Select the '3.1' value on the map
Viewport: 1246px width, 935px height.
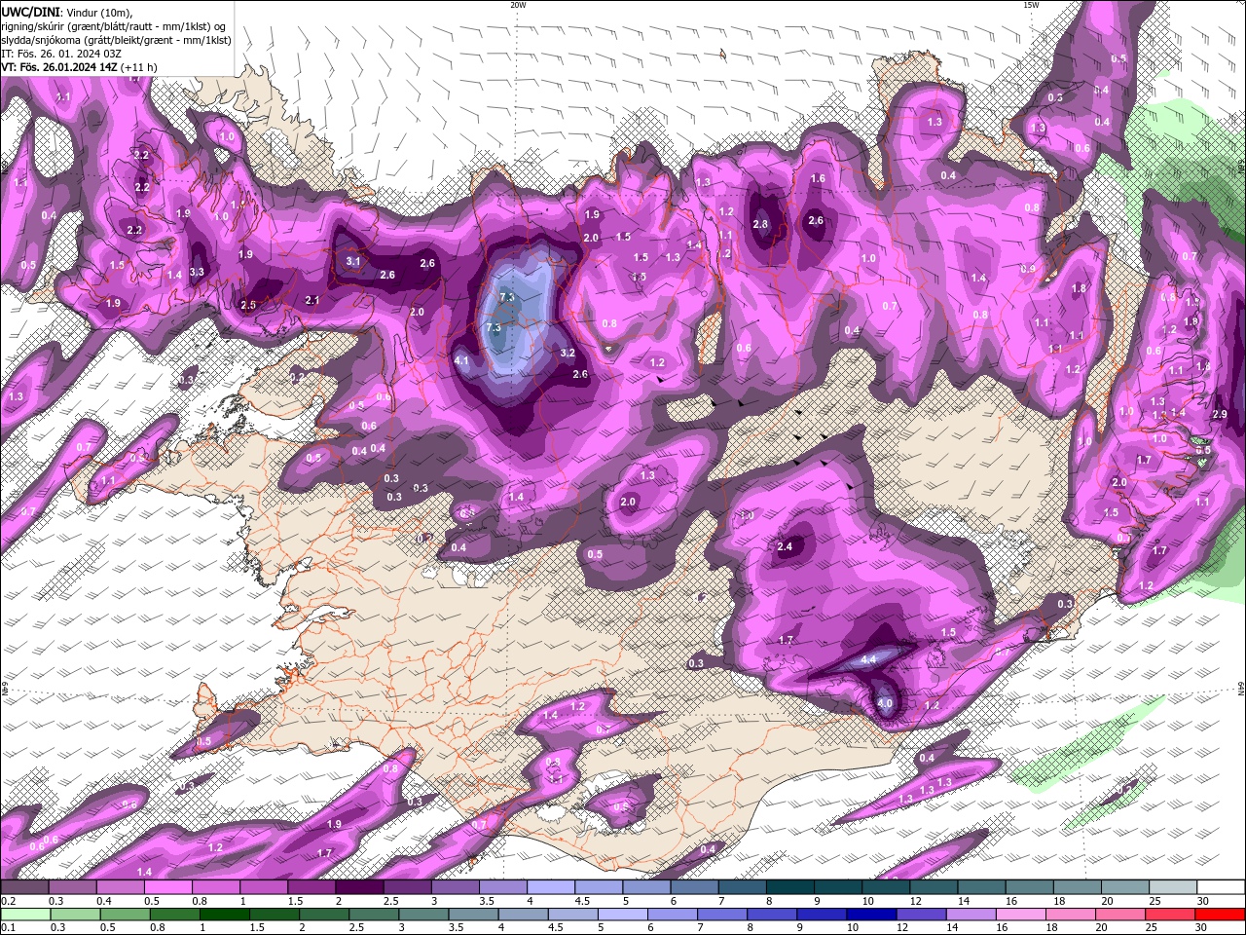click(x=353, y=261)
